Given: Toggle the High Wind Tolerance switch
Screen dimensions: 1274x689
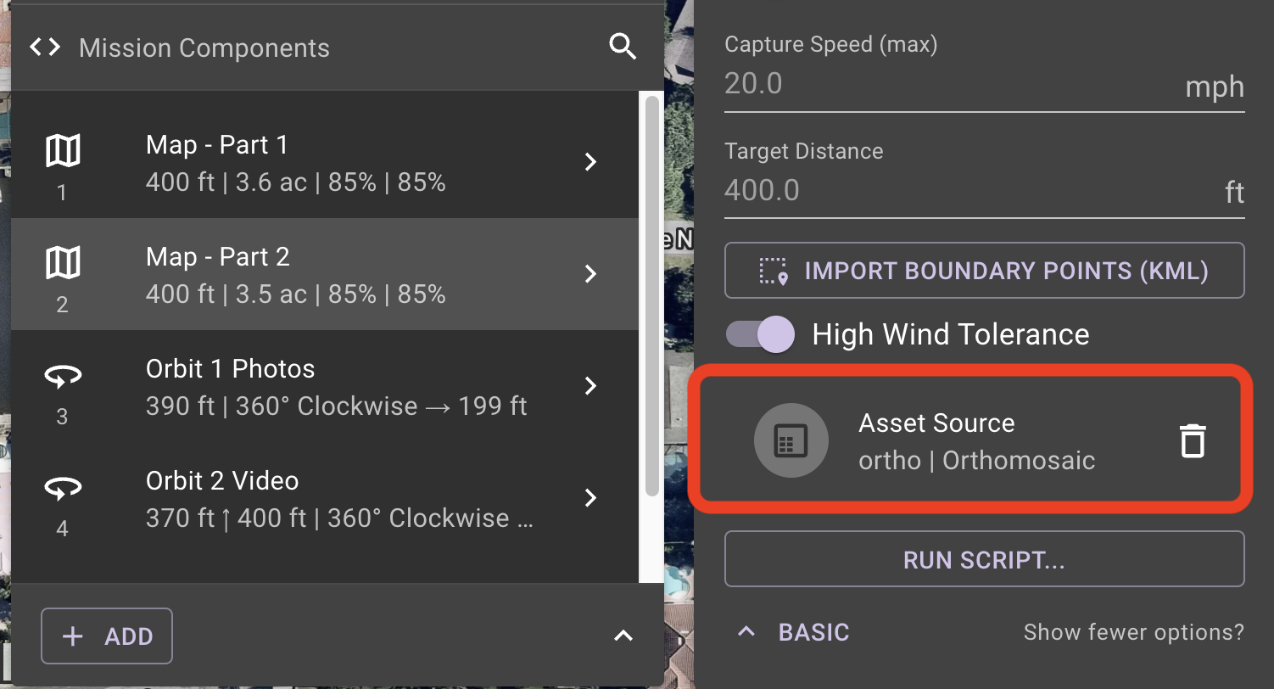Looking at the screenshot, I should (x=760, y=334).
